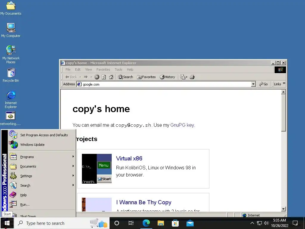305x229 pixels.
Task: Open the Favorites toolbar button
Action: [x=146, y=77]
